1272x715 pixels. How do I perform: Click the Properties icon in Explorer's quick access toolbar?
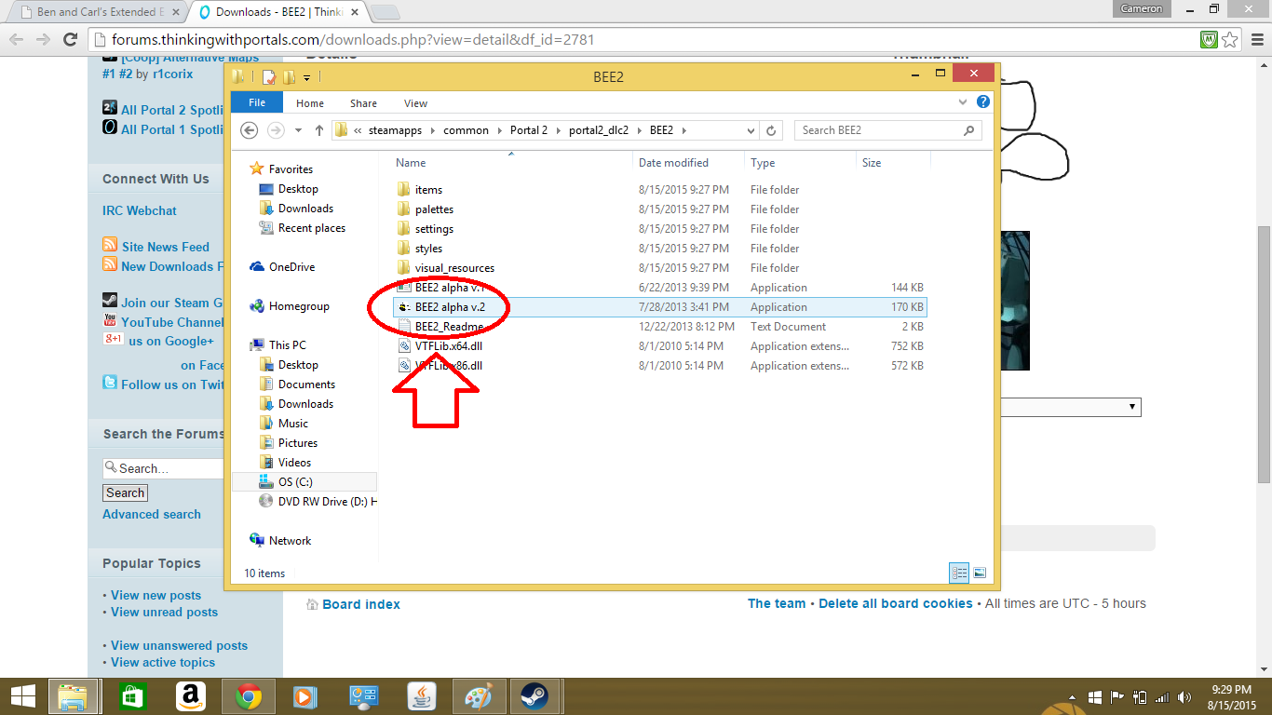[269, 77]
